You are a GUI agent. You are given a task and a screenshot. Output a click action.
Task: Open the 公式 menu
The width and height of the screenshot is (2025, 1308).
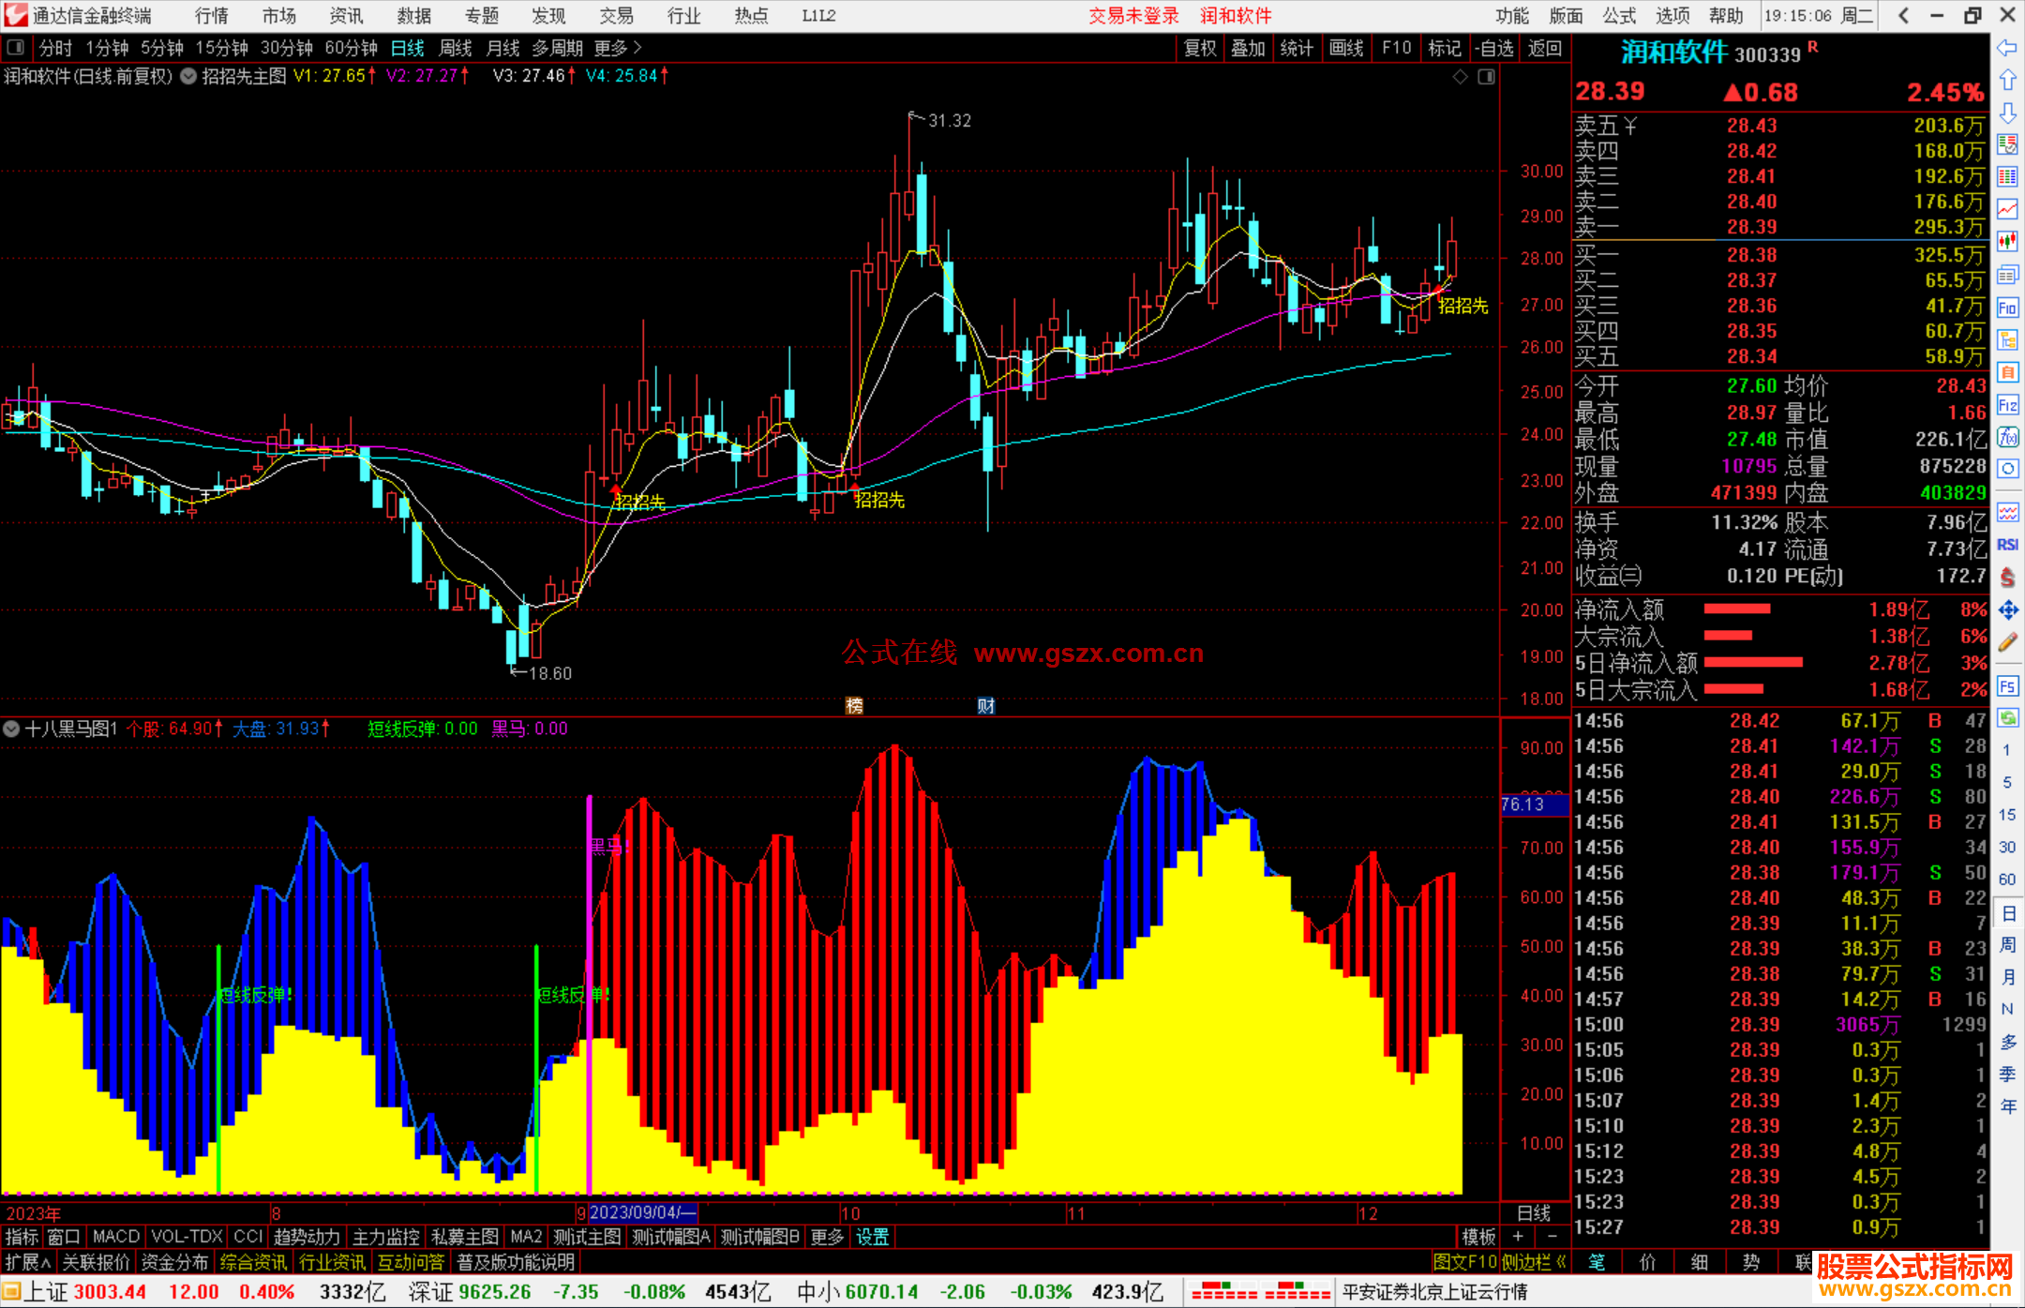click(x=1618, y=16)
